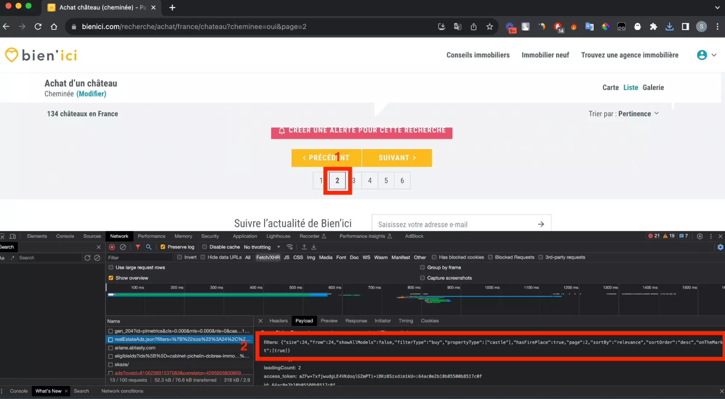Bookmark the page via the star icon
Screen dimensions: 725x399
490,27
